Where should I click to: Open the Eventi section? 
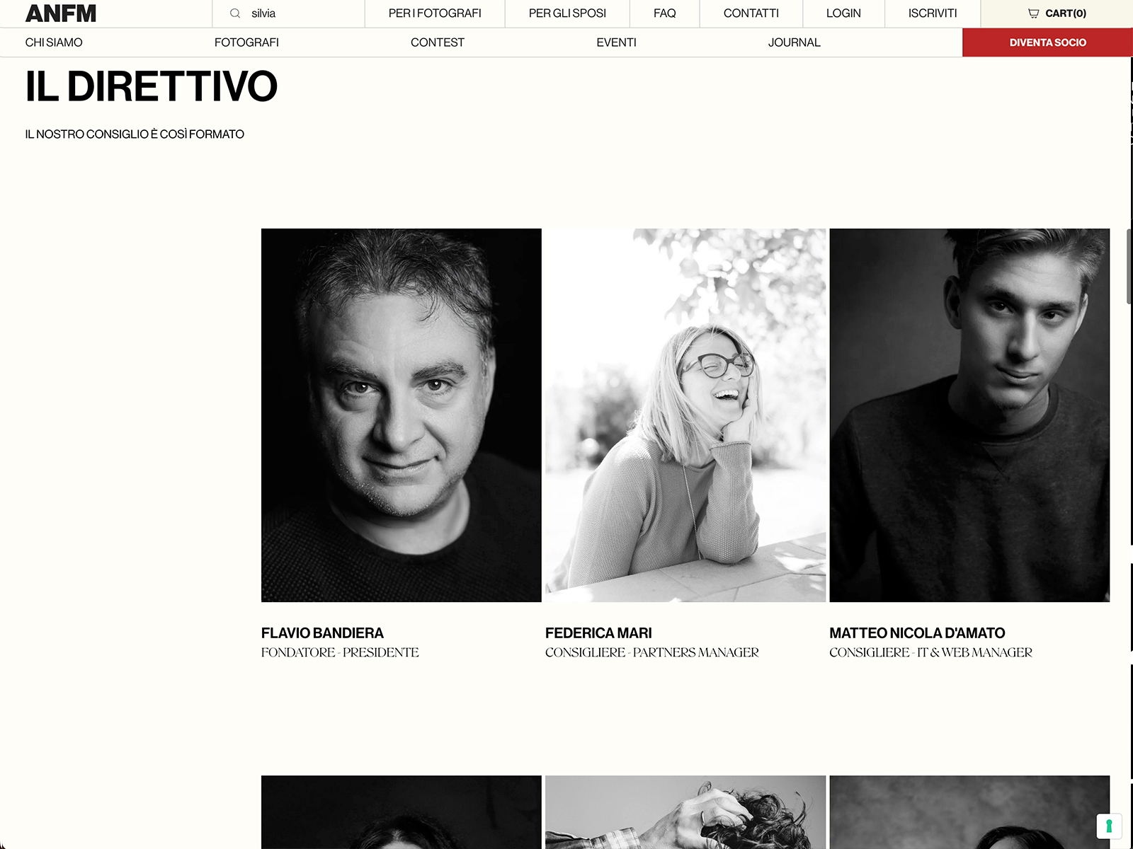616,42
